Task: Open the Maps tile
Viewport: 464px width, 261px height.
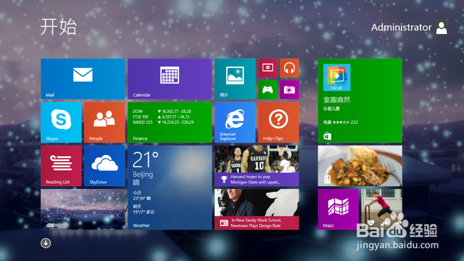Action: pyautogui.click(x=338, y=209)
